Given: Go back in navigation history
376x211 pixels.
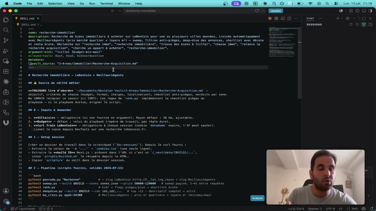Looking at the screenshot, I should 113,11.
